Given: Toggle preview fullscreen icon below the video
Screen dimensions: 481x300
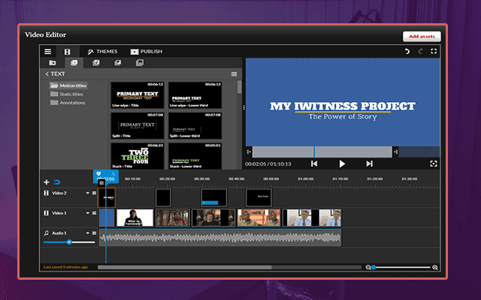Looking at the screenshot, I should (x=434, y=163).
